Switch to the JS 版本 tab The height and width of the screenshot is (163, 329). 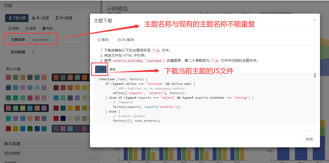point(103,40)
